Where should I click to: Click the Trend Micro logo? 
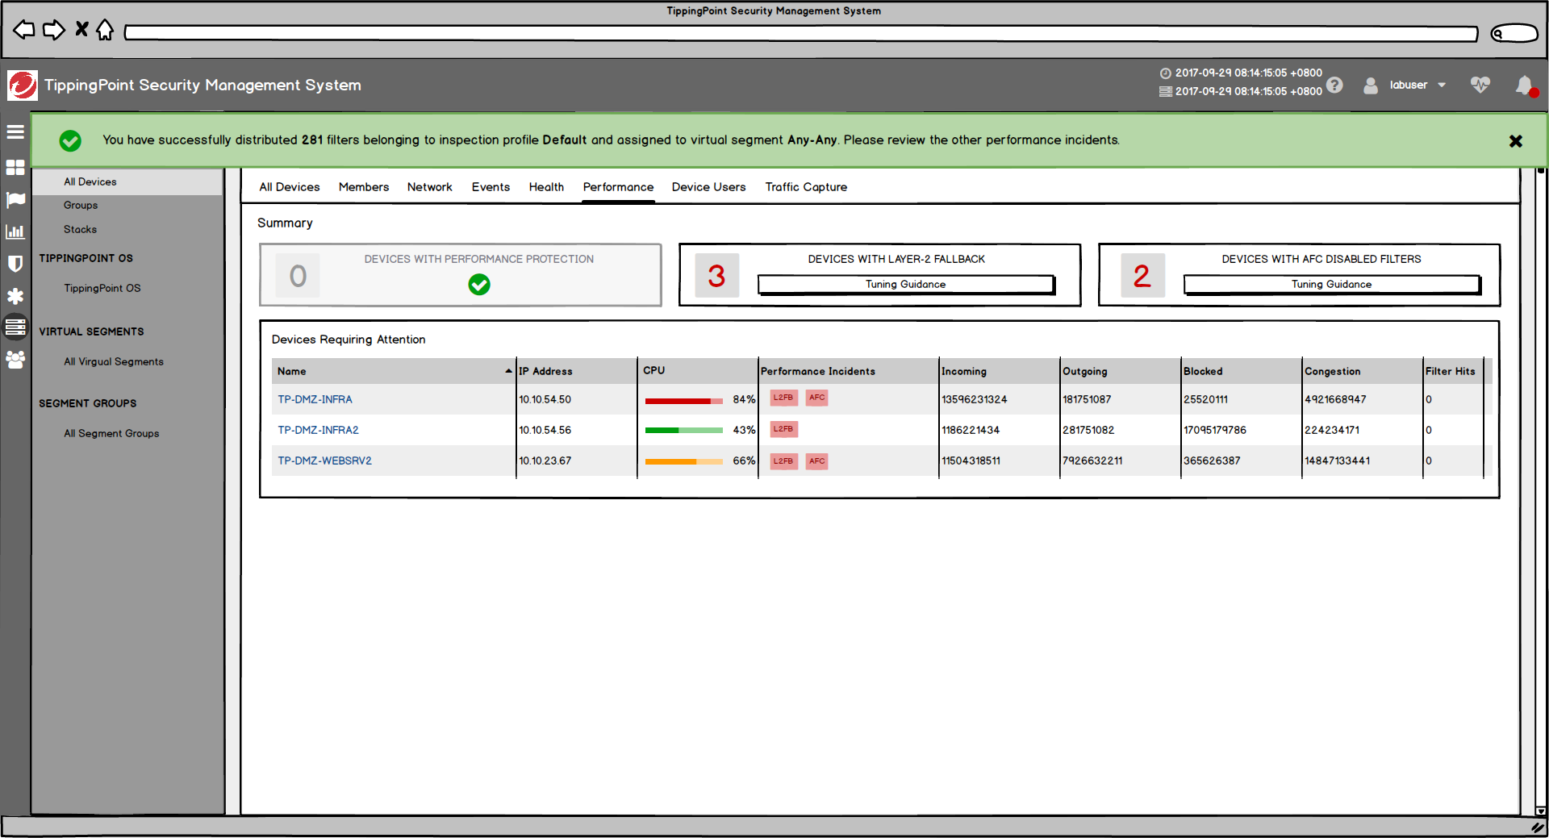click(23, 85)
